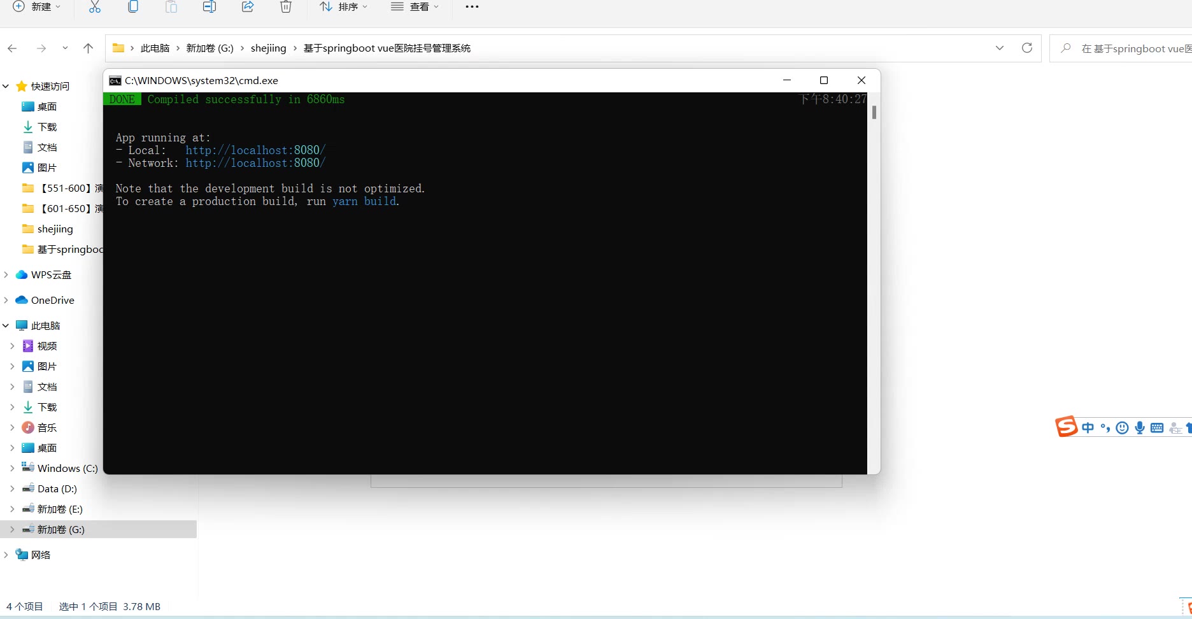The image size is (1192, 619).
Task: Open recent locations chevron dropdown
Action: click(x=65, y=48)
